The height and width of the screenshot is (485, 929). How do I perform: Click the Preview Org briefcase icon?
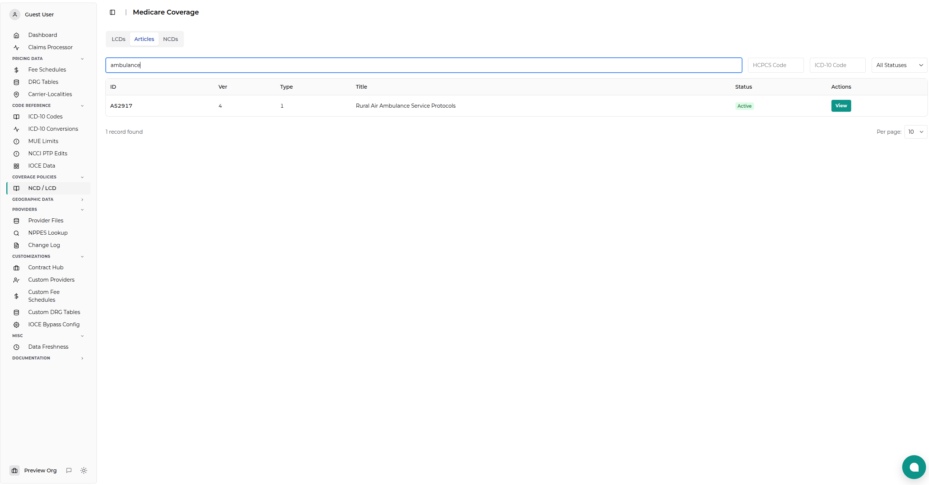(x=15, y=470)
